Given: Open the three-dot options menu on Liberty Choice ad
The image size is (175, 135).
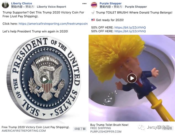Looking at the screenshot, I should tap(84, 4).
